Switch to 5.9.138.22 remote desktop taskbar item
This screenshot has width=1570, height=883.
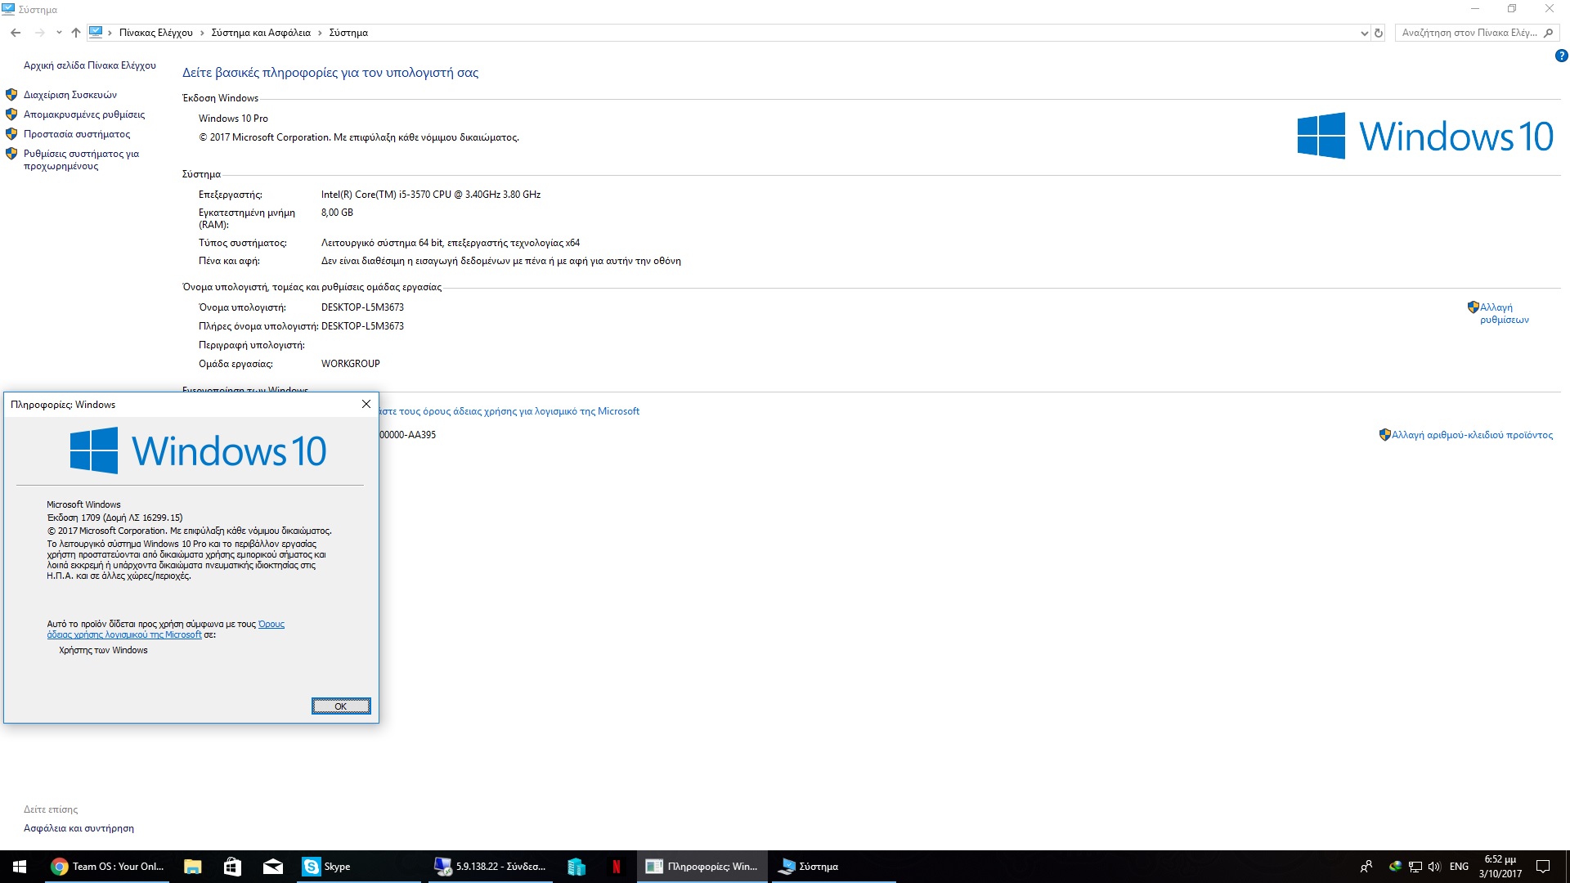pos(490,867)
